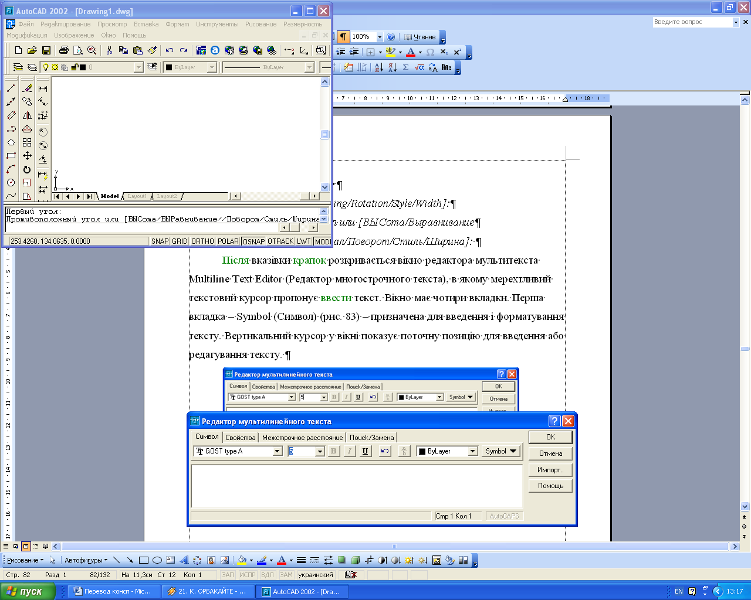Open the AutoCAD ByLayer color control dropdown
Viewport: 751px width, 600px height.
[x=211, y=67]
